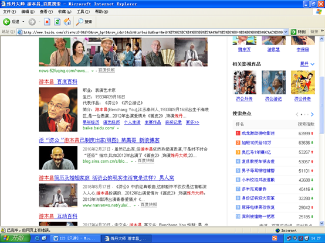The width and height of the screenshot is (325, 243).
Task: Open 济公传奇 related work link
Action: pos(303,99)
